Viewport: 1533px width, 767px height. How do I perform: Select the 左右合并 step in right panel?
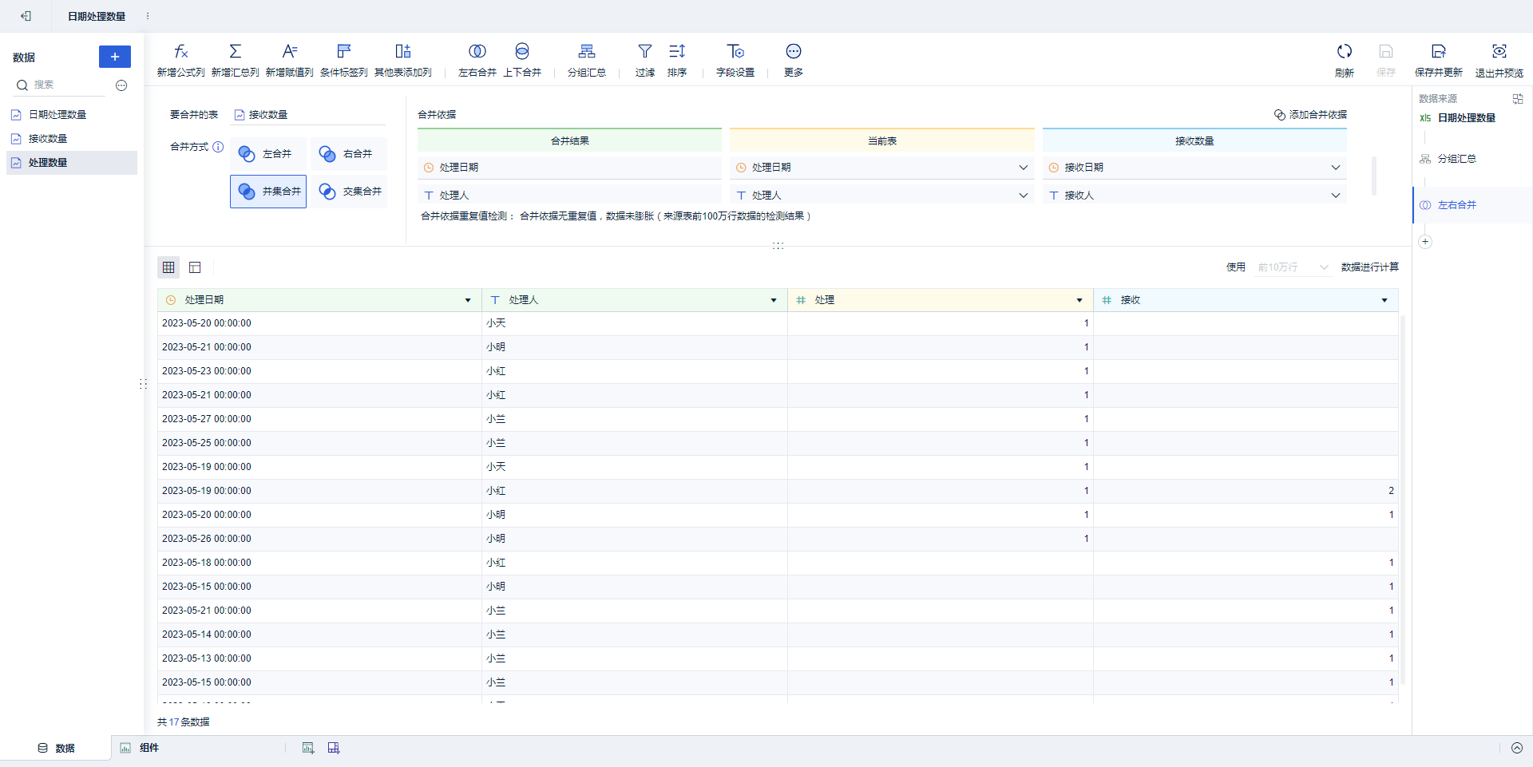point(1472,205)
